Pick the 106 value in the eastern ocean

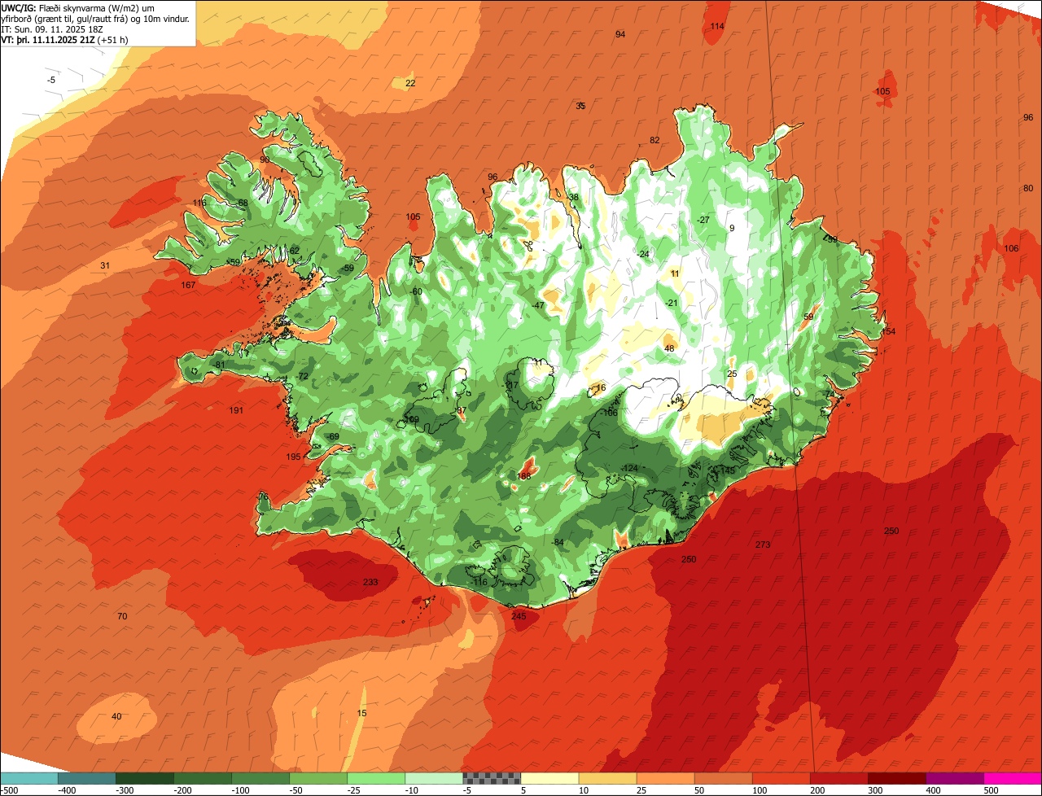point(1011,248)
